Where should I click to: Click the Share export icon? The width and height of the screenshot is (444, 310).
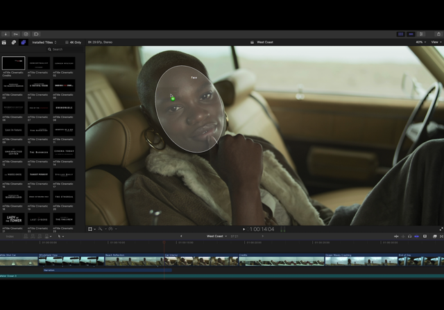point(438,34)
